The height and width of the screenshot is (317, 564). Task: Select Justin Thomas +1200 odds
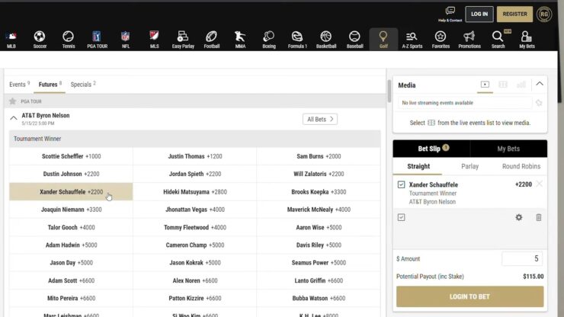pos(195,156)
